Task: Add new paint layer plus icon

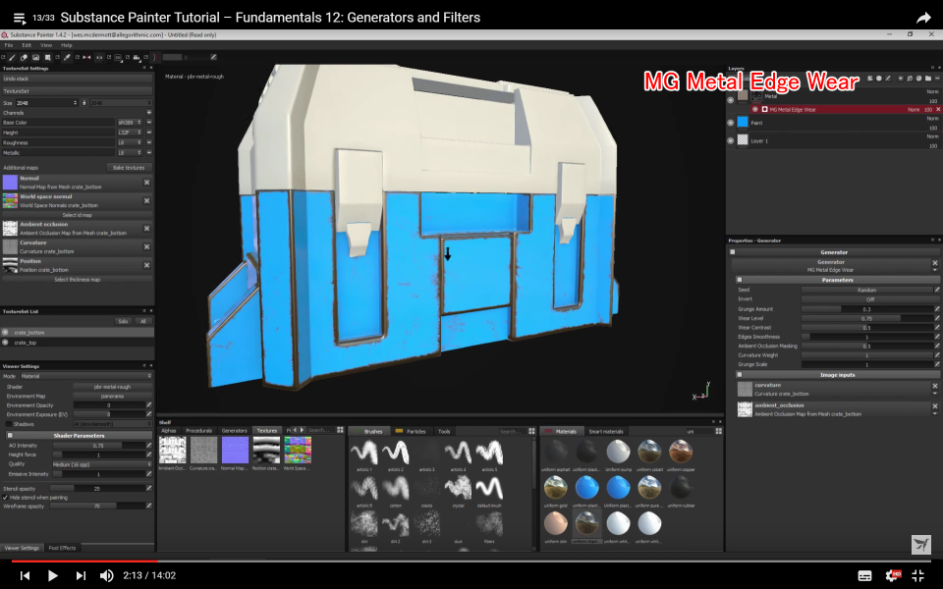Action: click(x=901, y=79)
